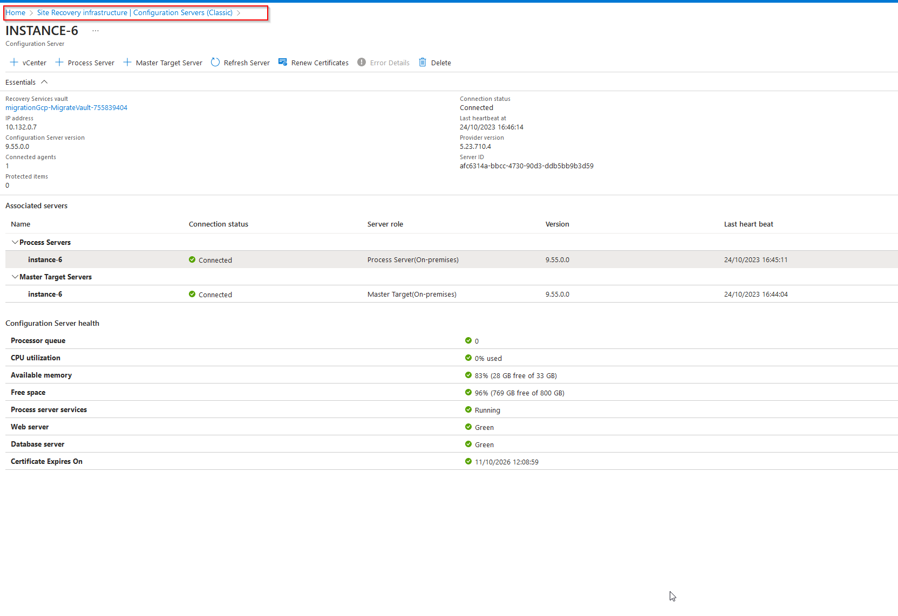This screenshot has height=616, width=898.
Task: Add a new vCenter server
Action: coord(28,63)
